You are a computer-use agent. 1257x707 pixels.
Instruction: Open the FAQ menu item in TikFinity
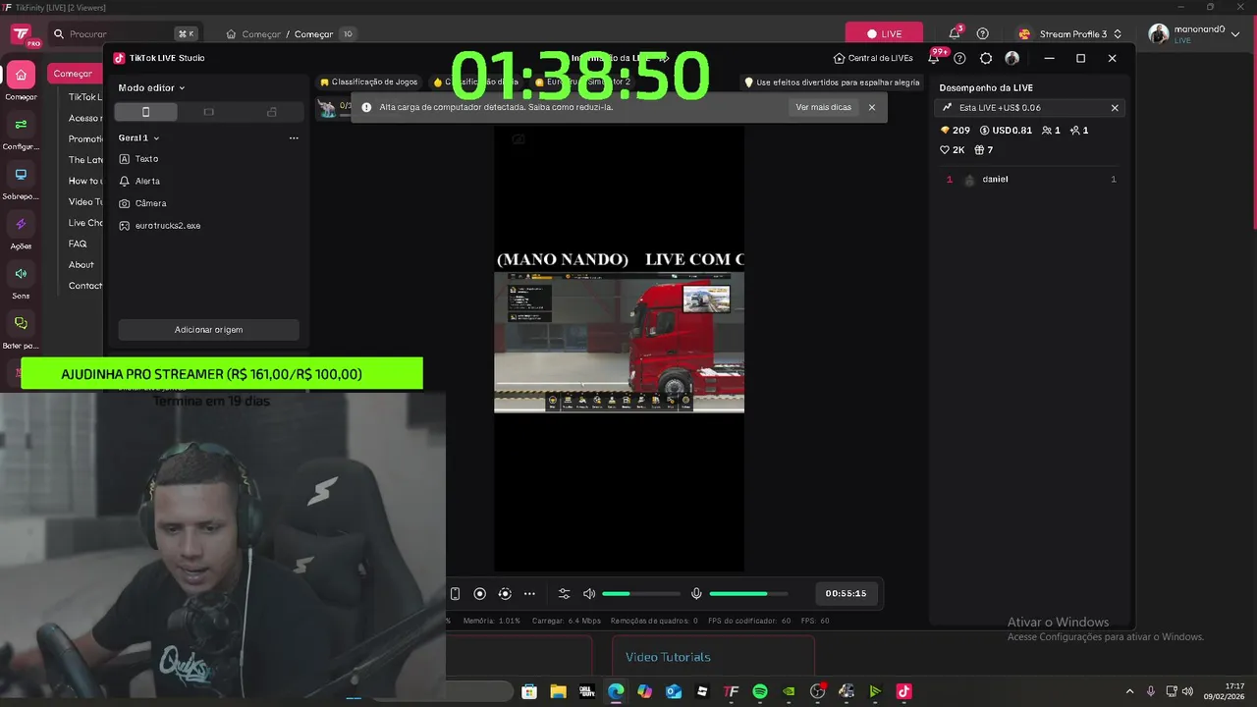[78, 244]
